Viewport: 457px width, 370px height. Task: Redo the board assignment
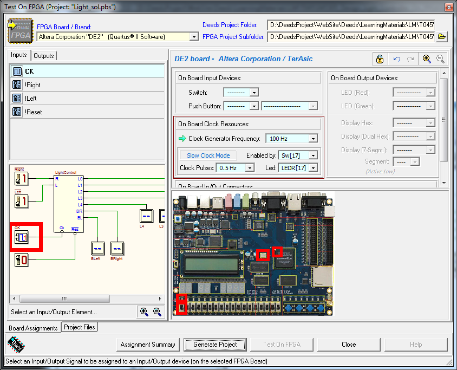tap(410, 59)
